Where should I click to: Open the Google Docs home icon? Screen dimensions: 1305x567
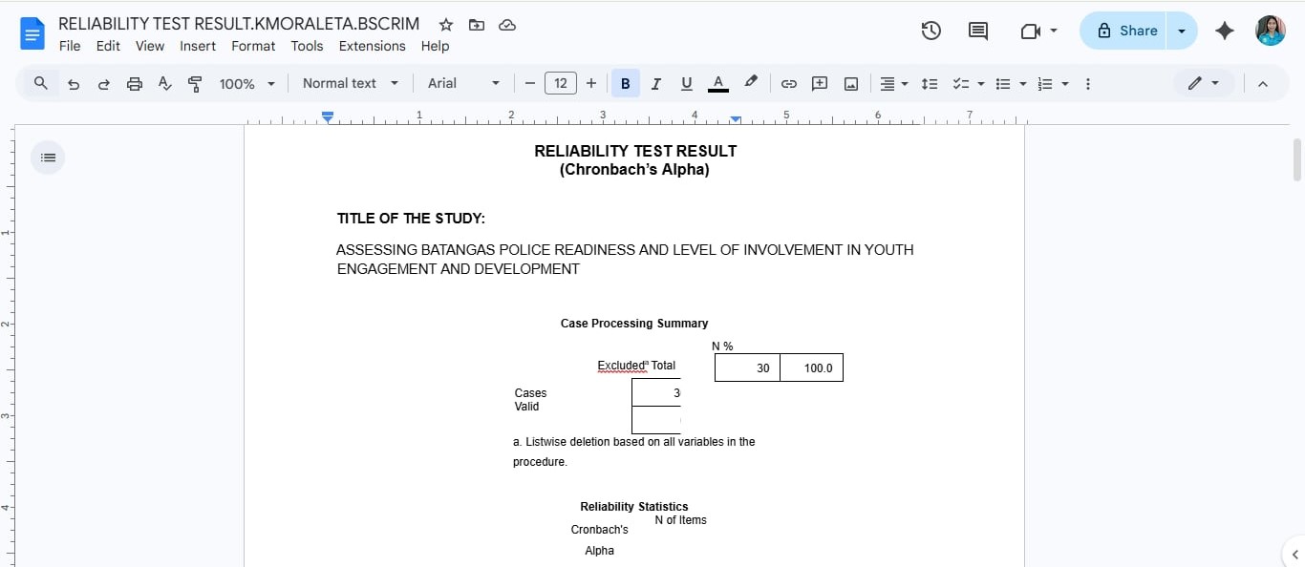point(32,35)
